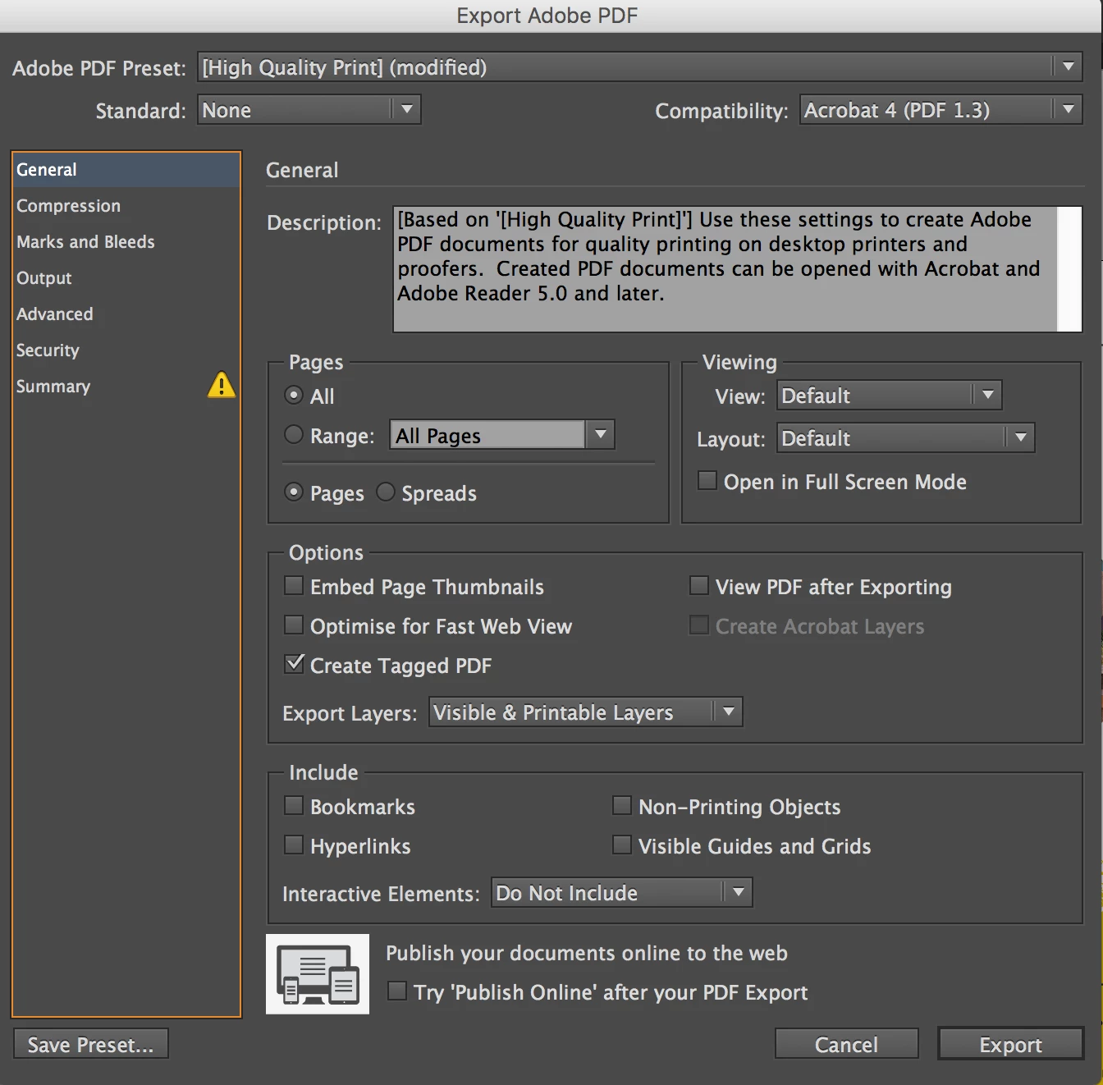Choose the Pages radio option

294,492
